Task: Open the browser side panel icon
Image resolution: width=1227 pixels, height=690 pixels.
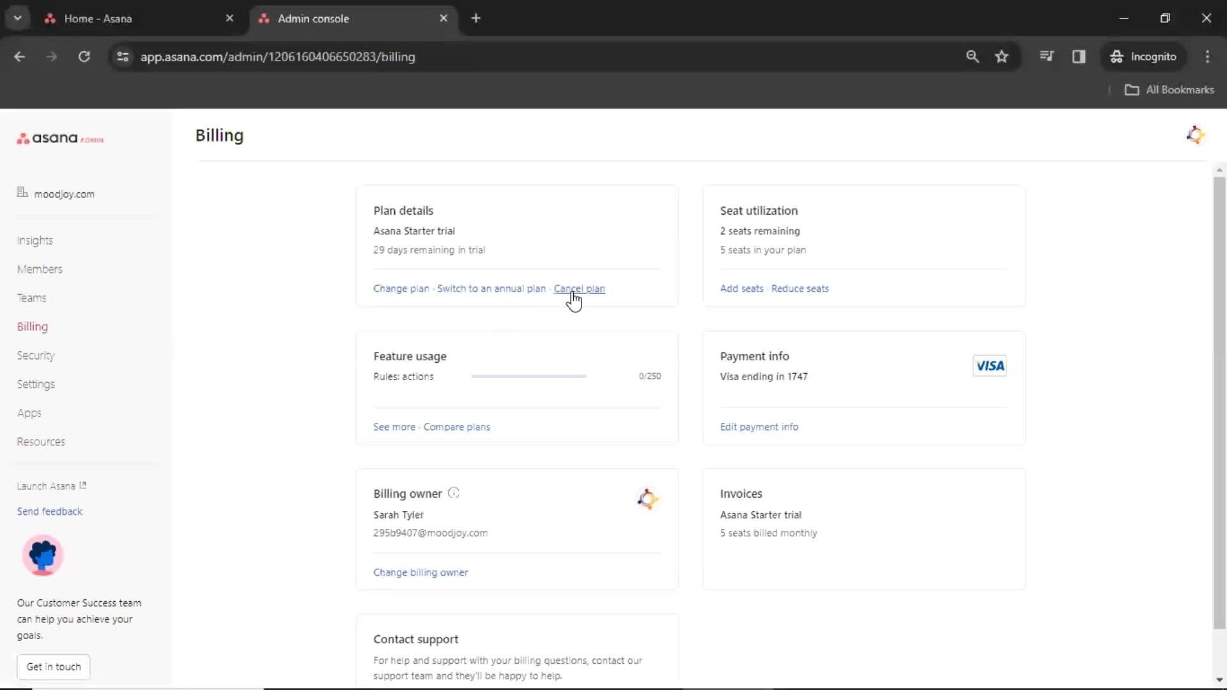Action: coord(1079,57)
